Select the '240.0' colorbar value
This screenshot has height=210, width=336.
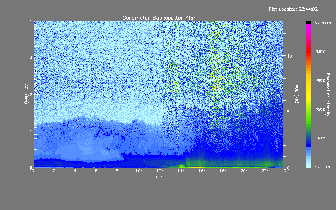point(321,52)
